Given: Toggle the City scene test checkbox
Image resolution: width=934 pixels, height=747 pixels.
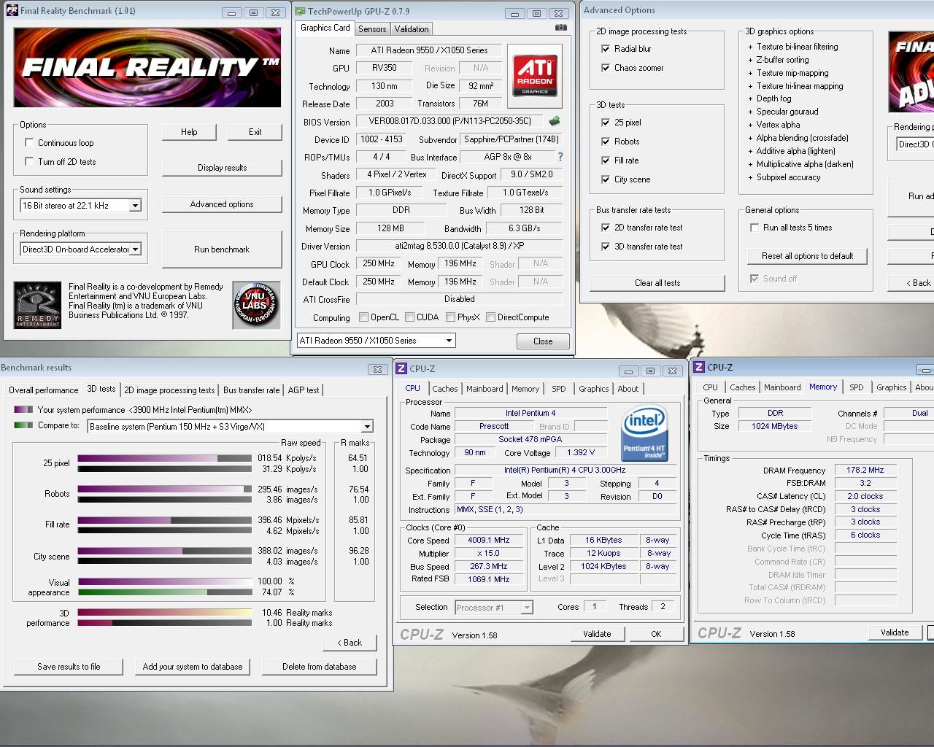Looking at the screenshot, I should coord(606,179).
